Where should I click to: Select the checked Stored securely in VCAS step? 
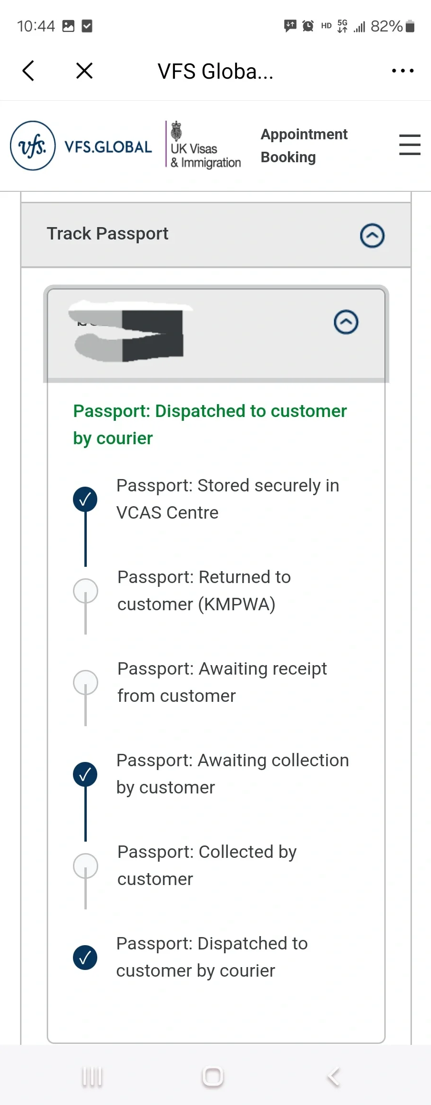[x=85, y=499]
